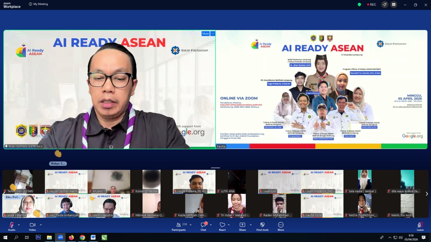Click the encryption green shield icon
The height and width of the screenshot is (242, 431).
pos(359,5)
